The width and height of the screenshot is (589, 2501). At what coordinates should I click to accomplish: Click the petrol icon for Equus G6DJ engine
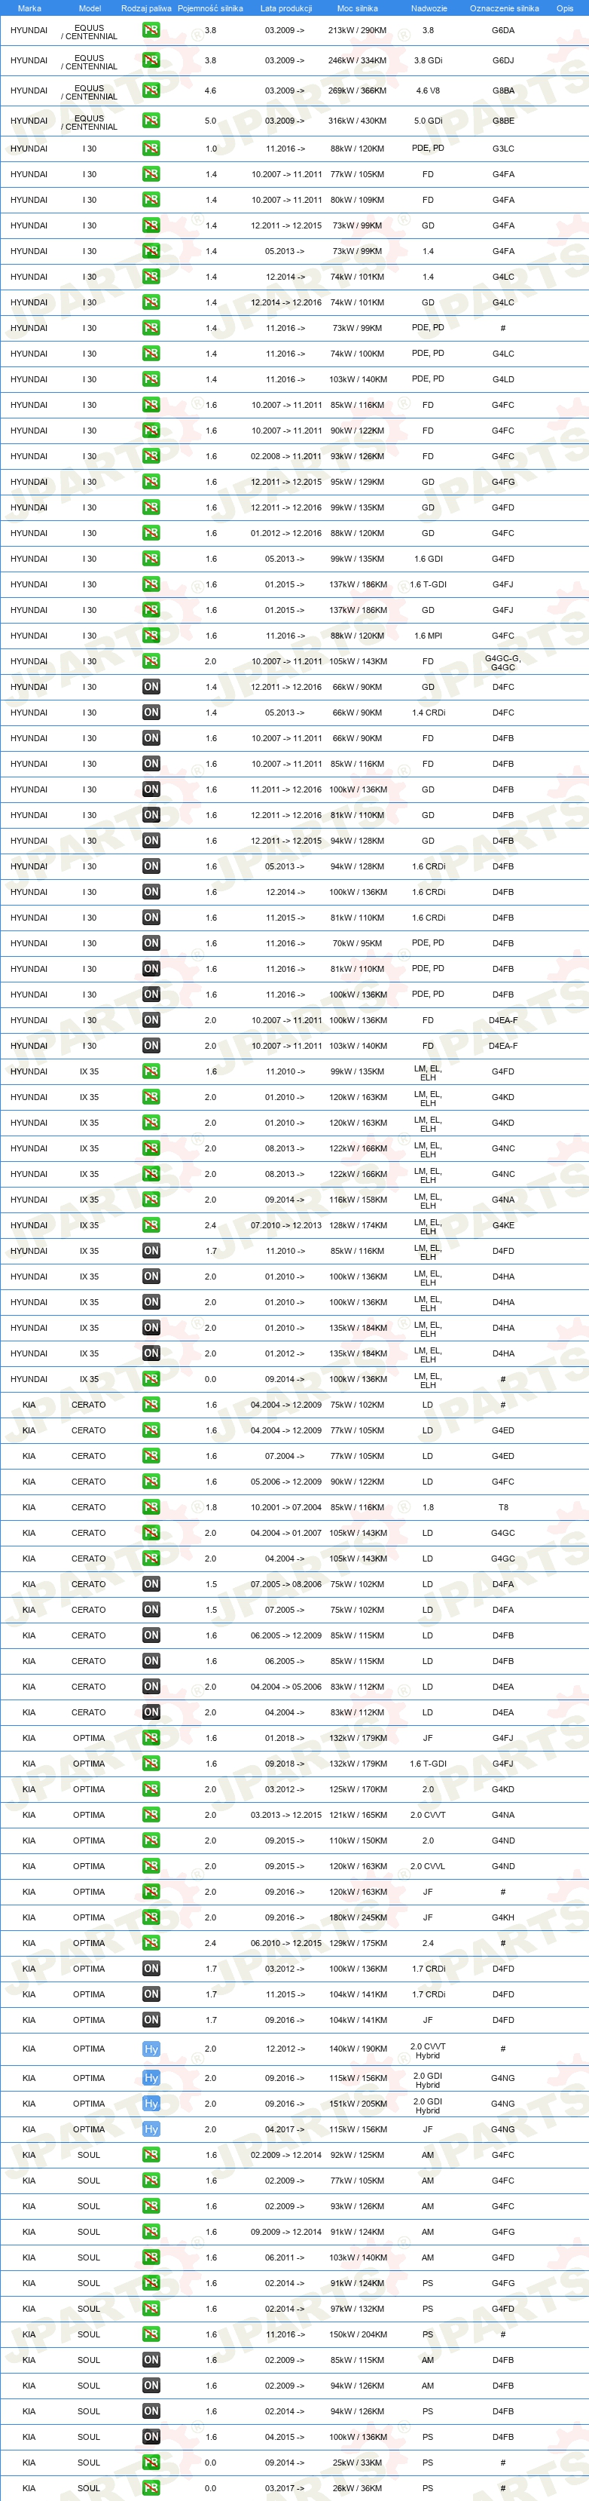151,60
